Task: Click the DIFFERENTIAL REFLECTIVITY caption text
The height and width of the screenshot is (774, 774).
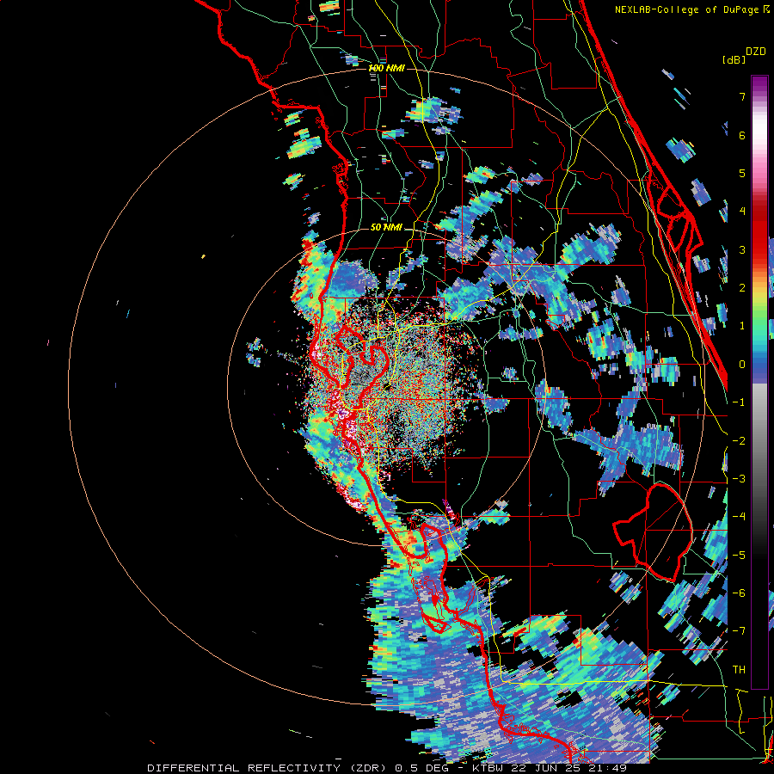Action: pos(244,768)
